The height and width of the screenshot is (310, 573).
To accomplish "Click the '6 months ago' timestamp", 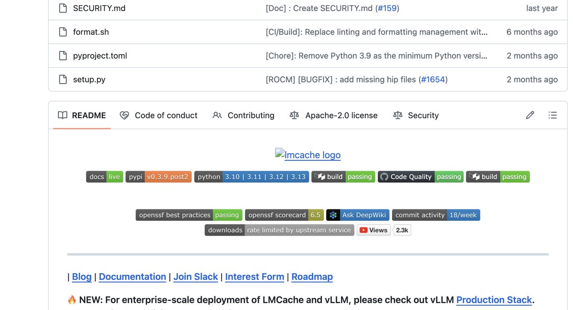I will click(x=532, y=32).
